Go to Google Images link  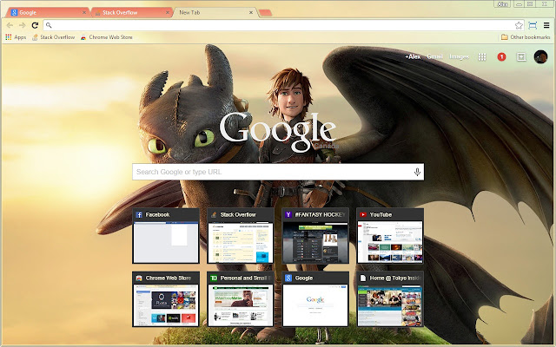[460, 56]
